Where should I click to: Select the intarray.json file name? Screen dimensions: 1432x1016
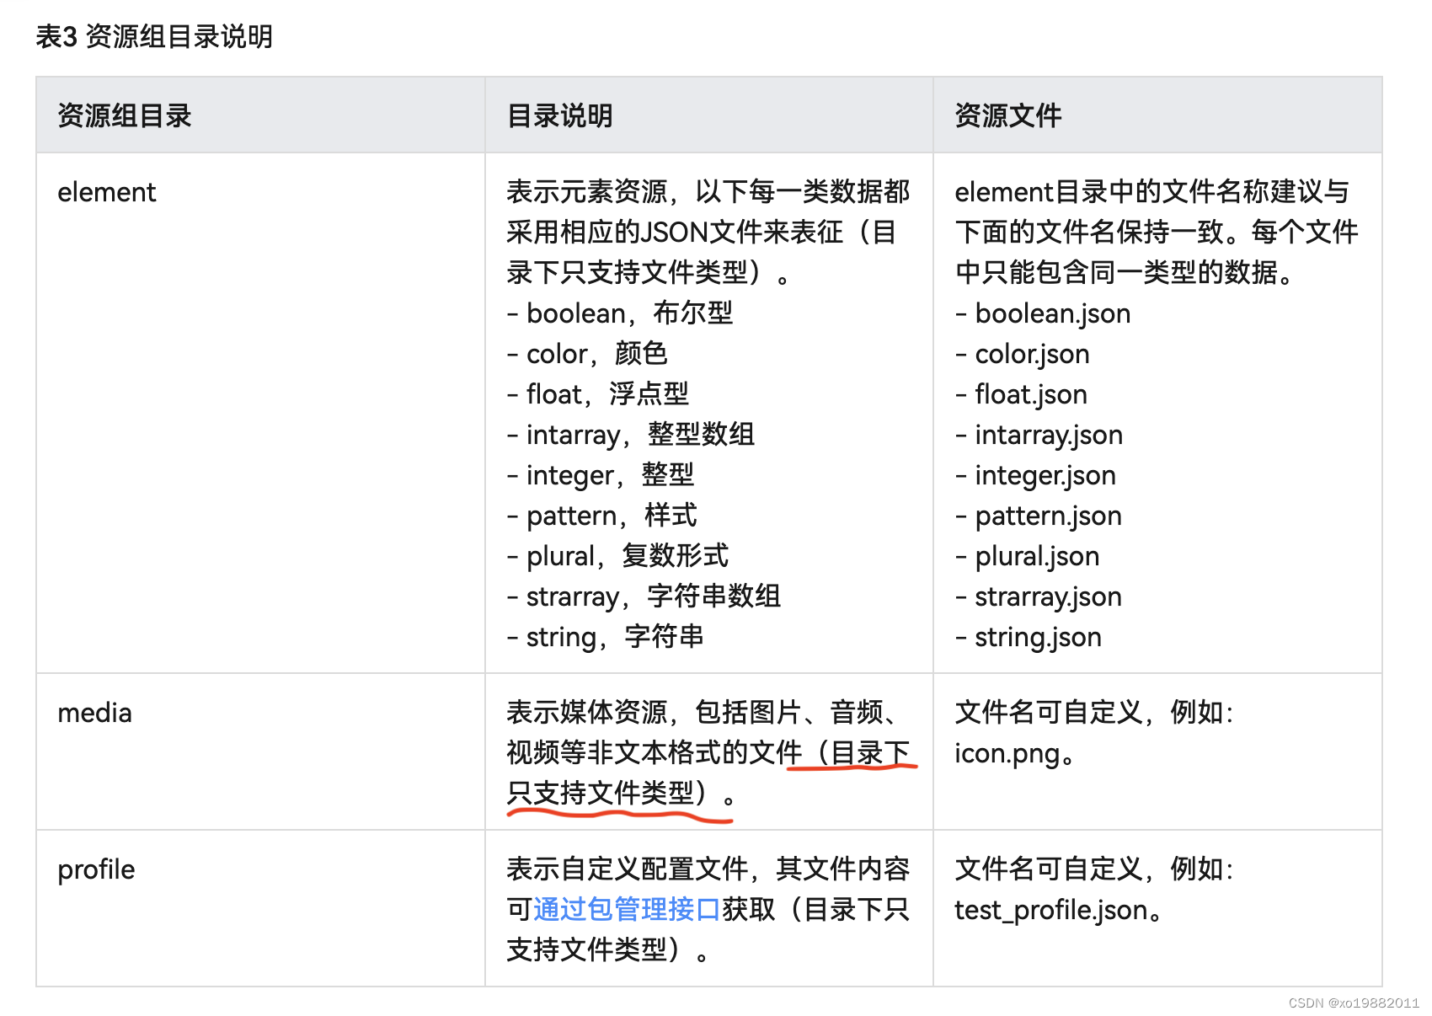(x=1048, y=434)
